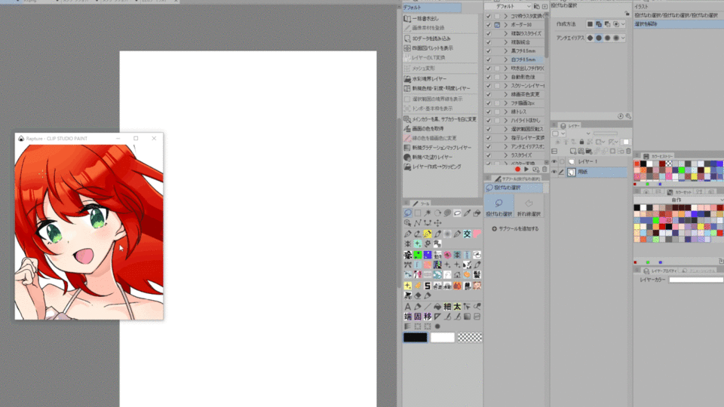724x407 pixels.
Task: Click the Text tool 'A' icon
Action: click(x=408, y=307)
